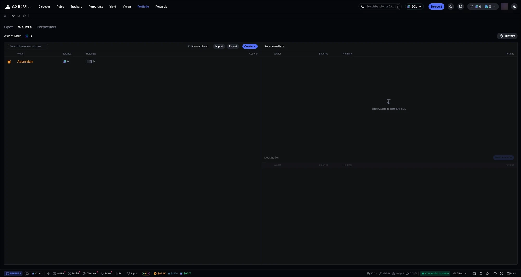The width and height of the screenshot is (521, 277).
Task: Click the Axiom Pro logo
Action: point(19,7)
